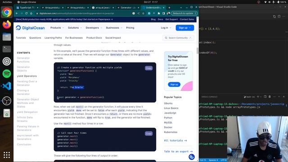Image resolution: width=288 pixels, height=162 pixels.
Task: Open the clock and calendar menu
Action: pyautogui.click(x=151, y=2)
